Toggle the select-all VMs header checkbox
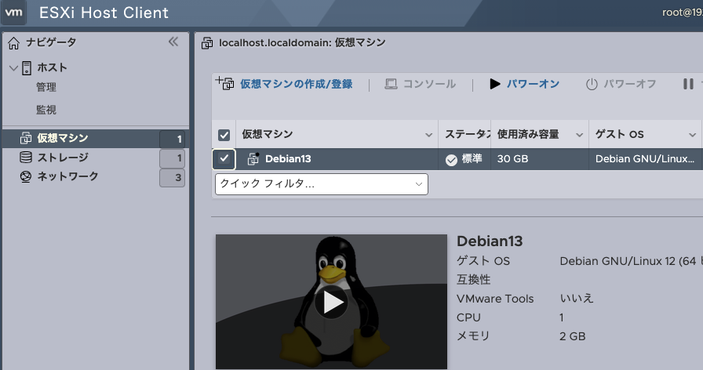 (x=224, y=135)
